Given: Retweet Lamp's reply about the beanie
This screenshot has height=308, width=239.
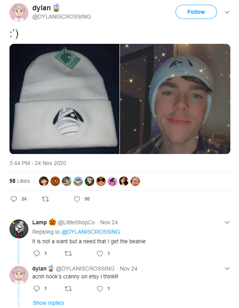Looking at the screenshot, I should click(68, 254).
